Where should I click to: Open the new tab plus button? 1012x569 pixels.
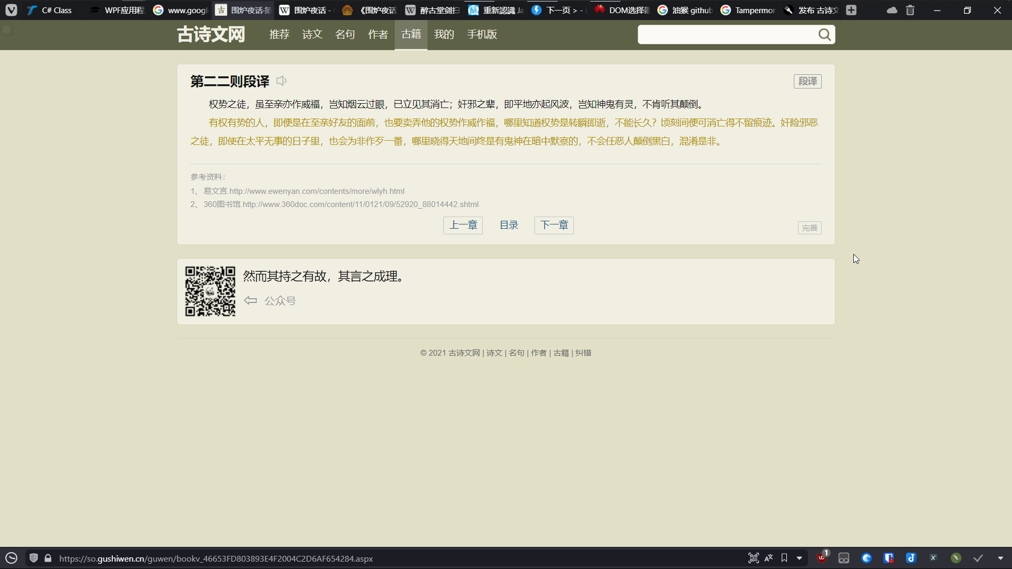point(851,10)
